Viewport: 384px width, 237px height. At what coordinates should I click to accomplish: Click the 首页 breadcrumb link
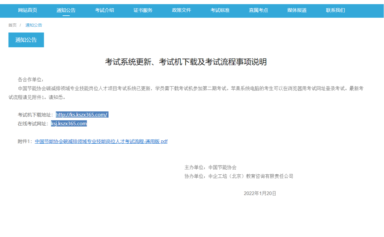click(x=12, y=25)
